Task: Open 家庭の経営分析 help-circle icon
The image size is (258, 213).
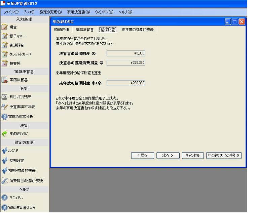Action: coord(5,117)
